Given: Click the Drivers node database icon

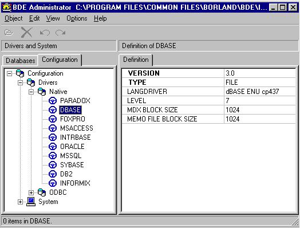Looking at the screenshot, I should tap(31, 82).
